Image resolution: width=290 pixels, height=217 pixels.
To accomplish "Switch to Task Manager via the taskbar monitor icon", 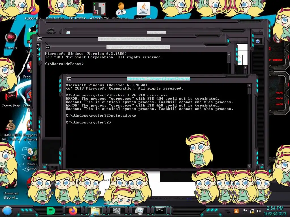I will [139, 211].
